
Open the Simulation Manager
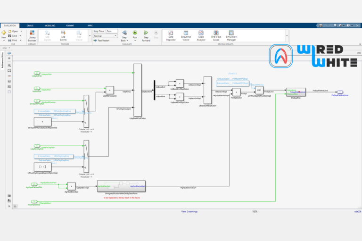[231, 36]
